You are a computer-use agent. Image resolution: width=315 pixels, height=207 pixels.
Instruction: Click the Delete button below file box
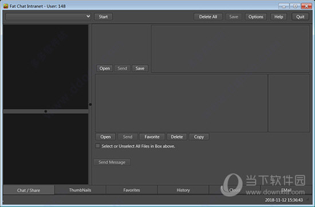click(177, 137)
